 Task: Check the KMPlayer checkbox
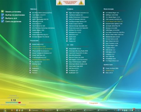(104, 15)
